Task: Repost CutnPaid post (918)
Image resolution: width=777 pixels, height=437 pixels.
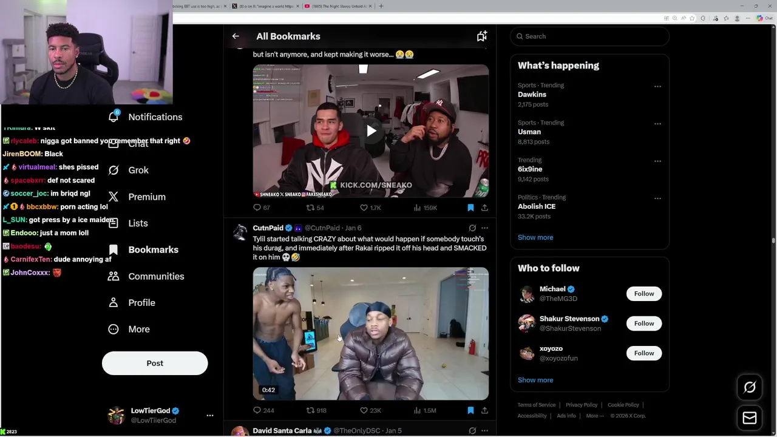Action: [316, 410]
